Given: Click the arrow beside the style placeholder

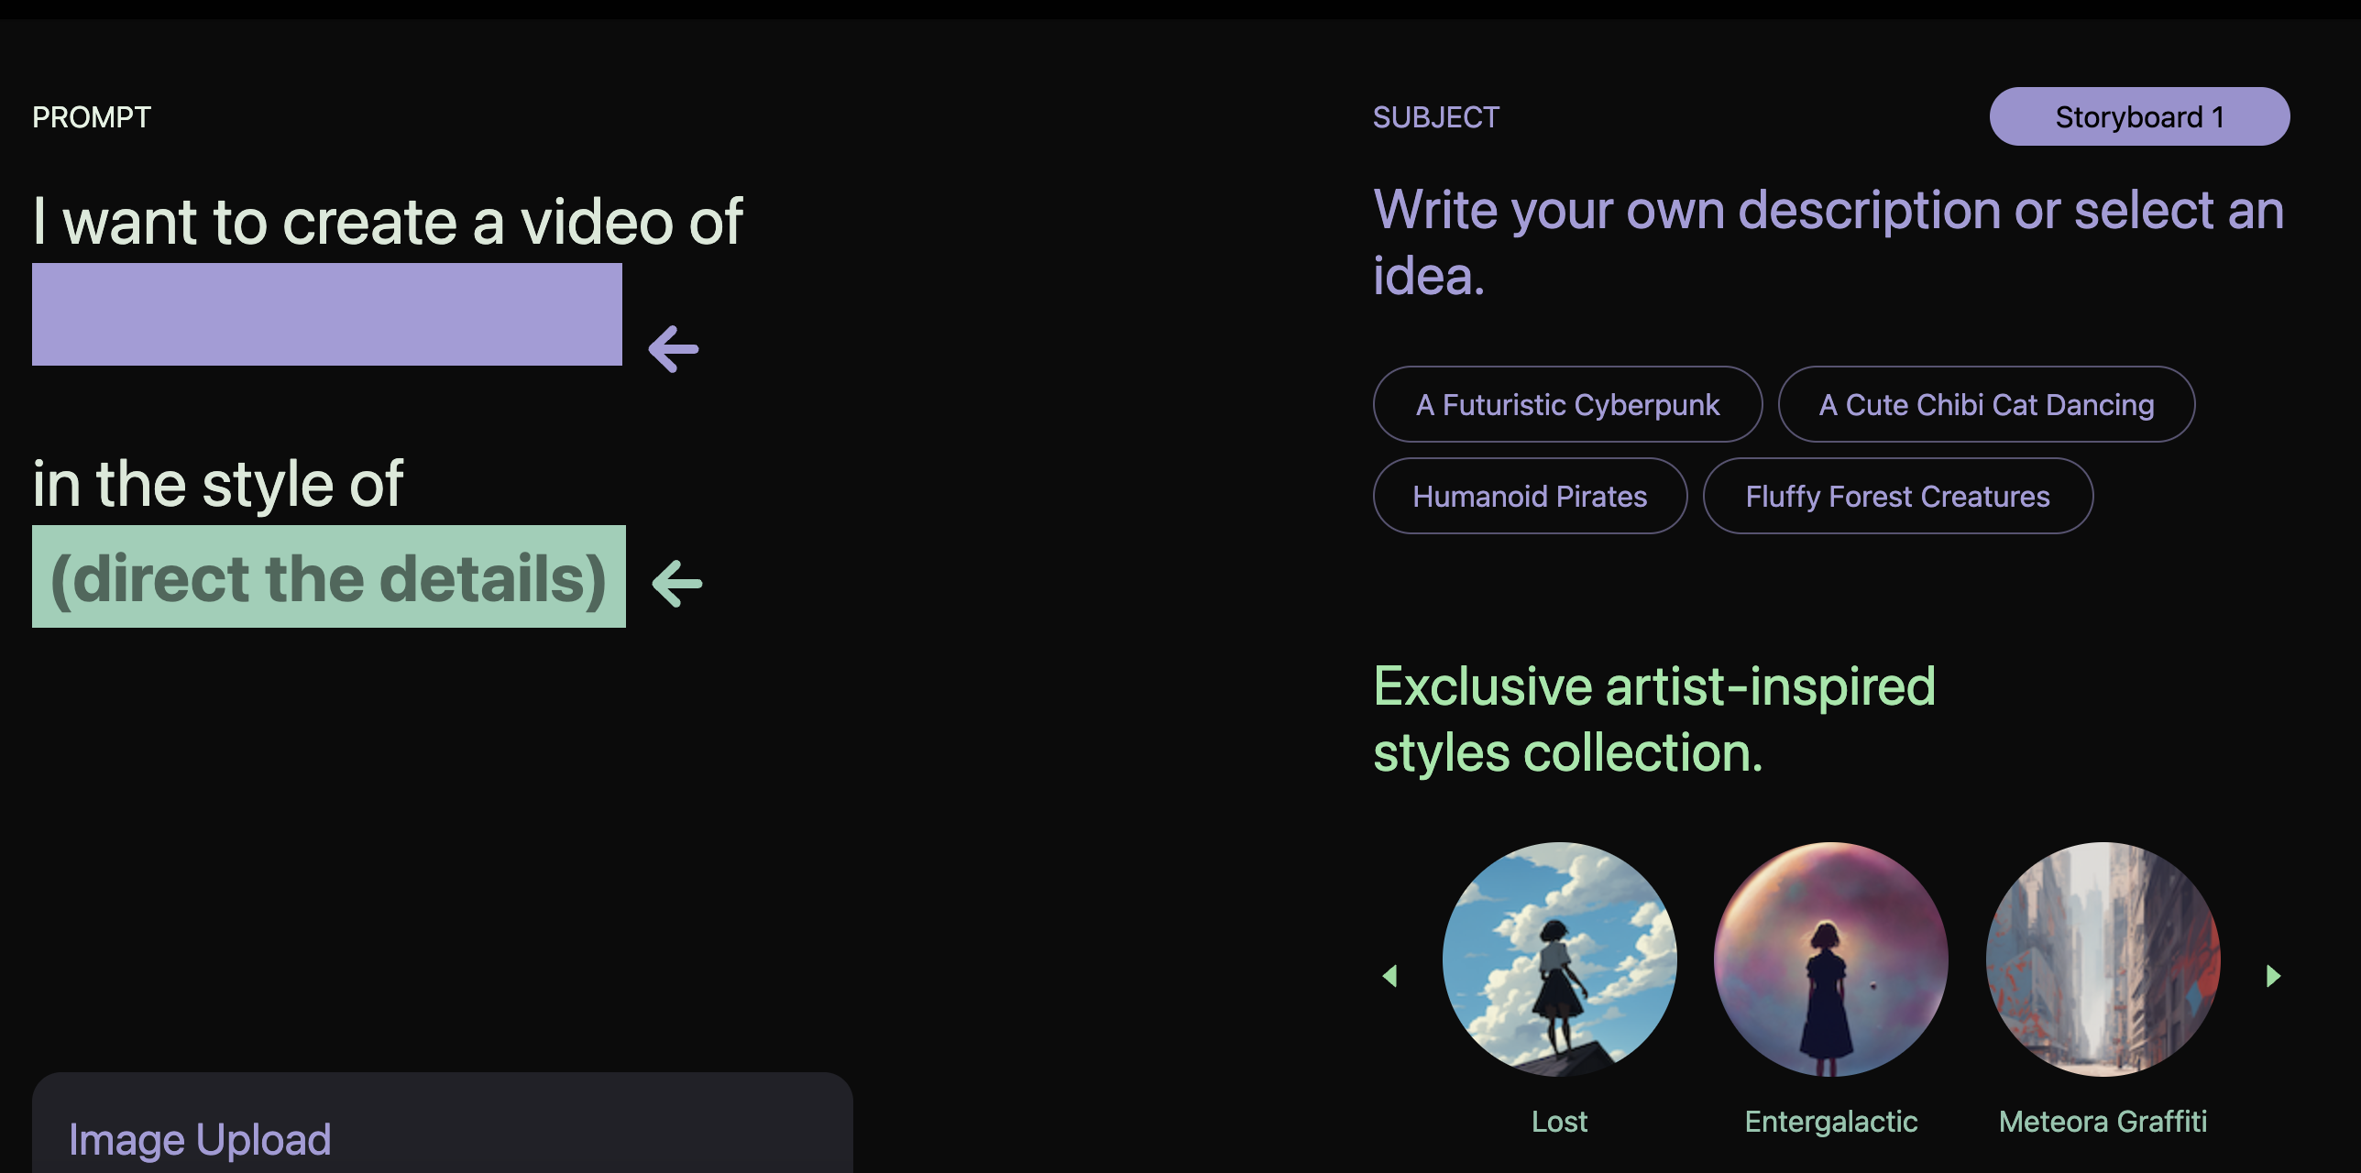Looking at the screenshot, I should tap(677, 581).
